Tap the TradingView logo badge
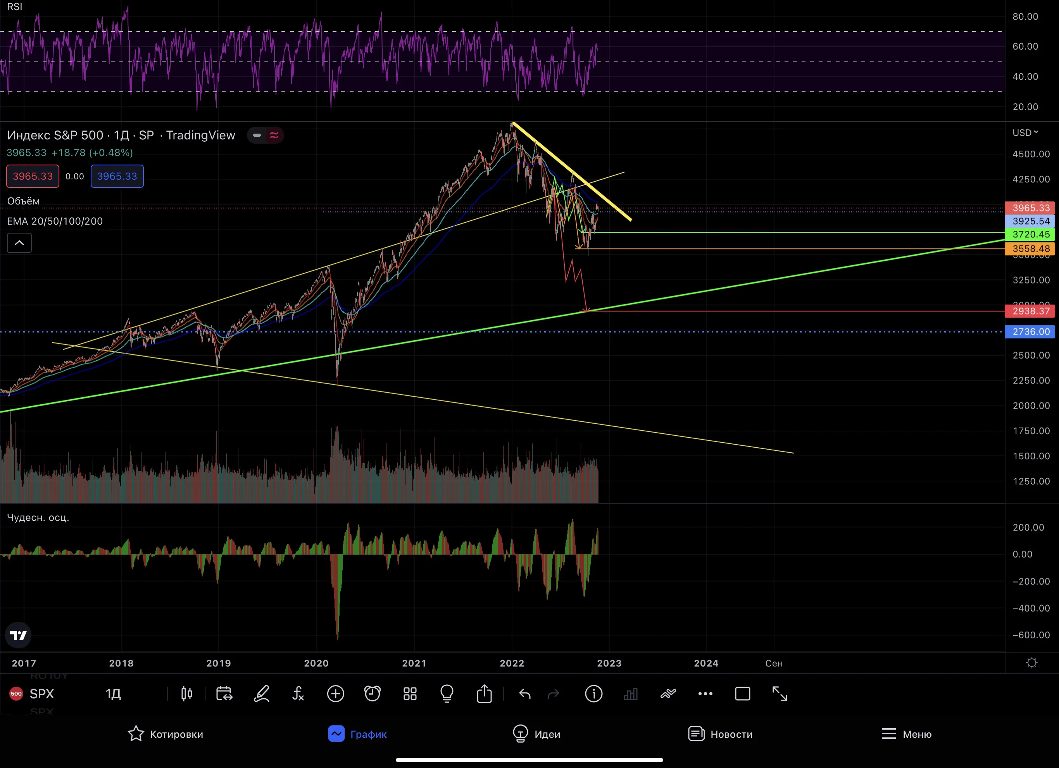This screenshot has width=1059, height=768. (18, 636)
